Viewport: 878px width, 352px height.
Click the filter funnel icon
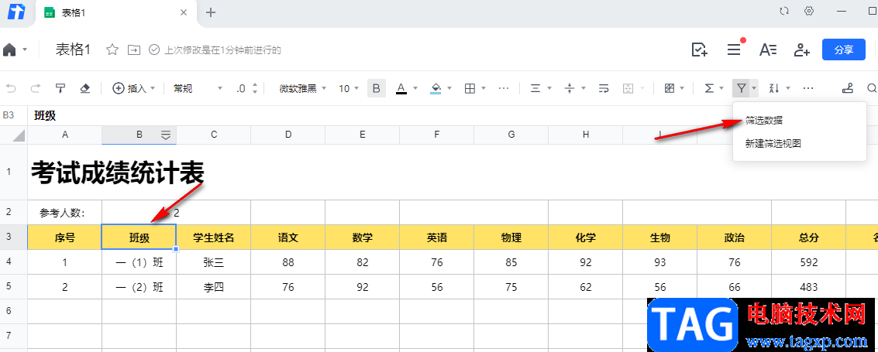(x=742, y=88)
